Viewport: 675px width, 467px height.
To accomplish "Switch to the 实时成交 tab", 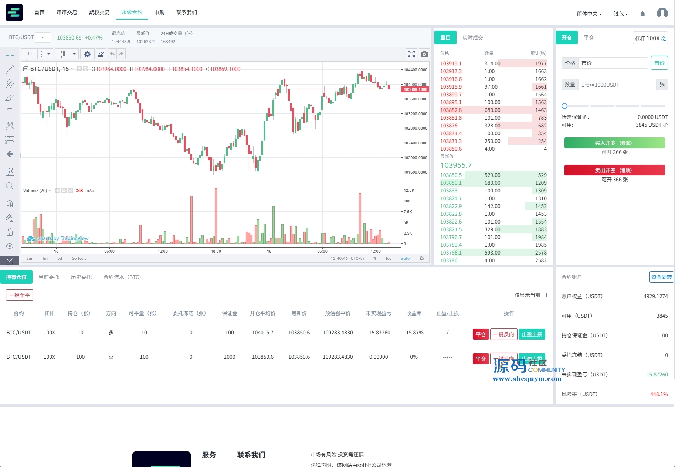I will click(472, 38).
